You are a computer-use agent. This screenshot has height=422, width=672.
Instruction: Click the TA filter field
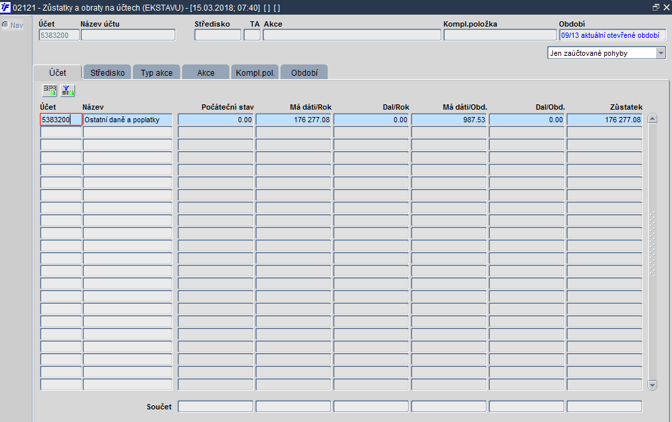(252, 35)
